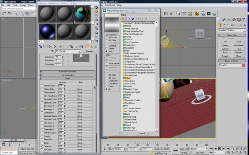Switch to the Modify panel tab icon
Screen dimensions: 249x155
tap(224, 20)
